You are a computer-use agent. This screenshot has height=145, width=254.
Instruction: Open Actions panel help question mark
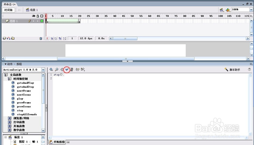(249, 69)
